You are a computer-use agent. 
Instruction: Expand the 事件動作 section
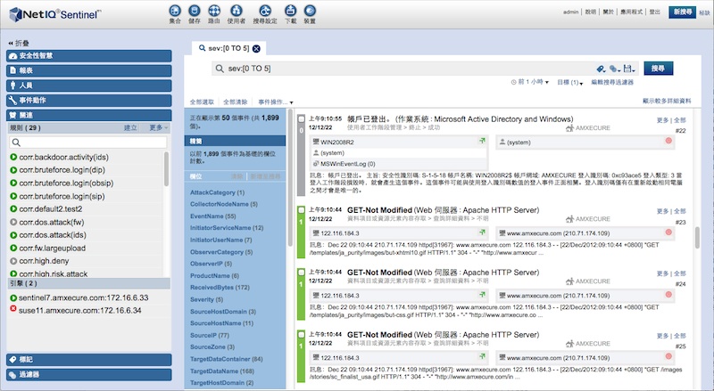(88, 101)
